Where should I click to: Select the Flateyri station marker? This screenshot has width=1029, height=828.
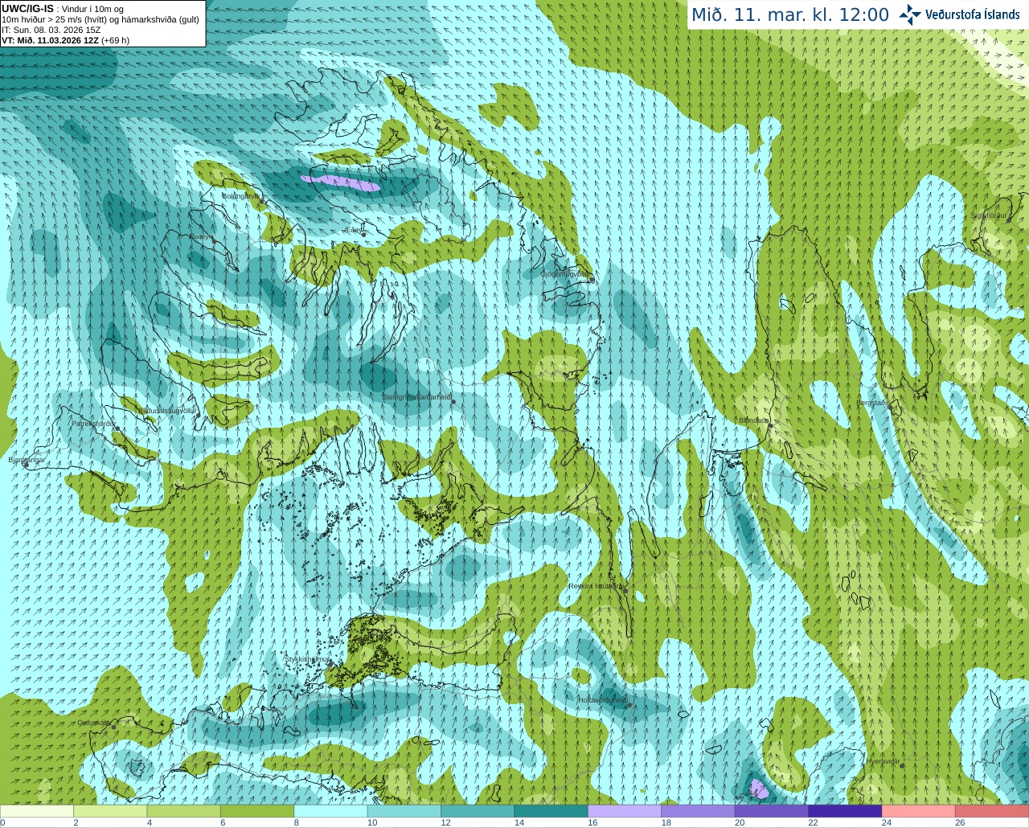click(x=214, y=241)
